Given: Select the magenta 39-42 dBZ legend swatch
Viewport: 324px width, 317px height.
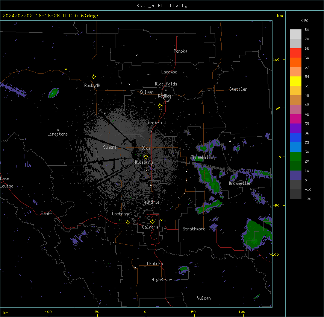Looking at the screenshot, I should pyautogui.click(x=295, y=119).
